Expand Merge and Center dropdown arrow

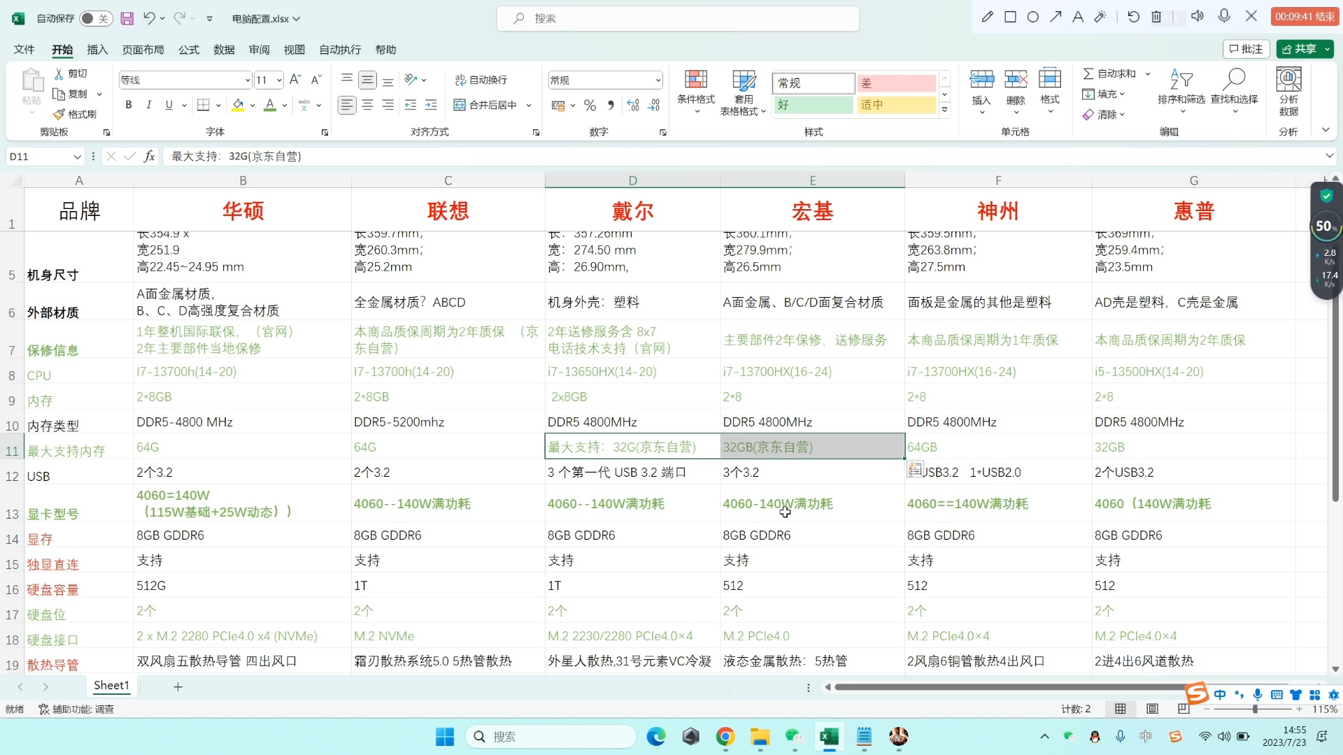pyautogui.click(x=529, y=106)
